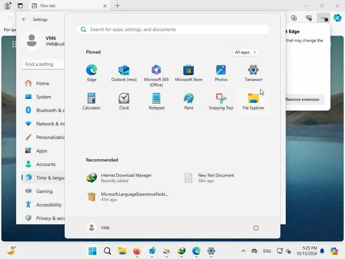The height and width of the screenshot is (259, 345).
Task: Launch Snipping Tool
Action: (x=221, y=101)
